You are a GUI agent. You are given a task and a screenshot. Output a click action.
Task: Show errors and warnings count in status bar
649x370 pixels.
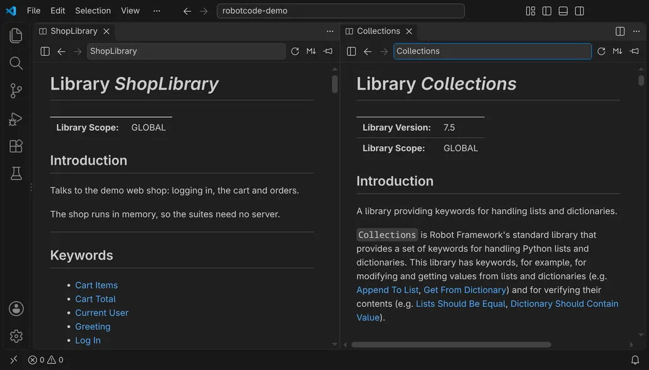[x=46, y=359]
